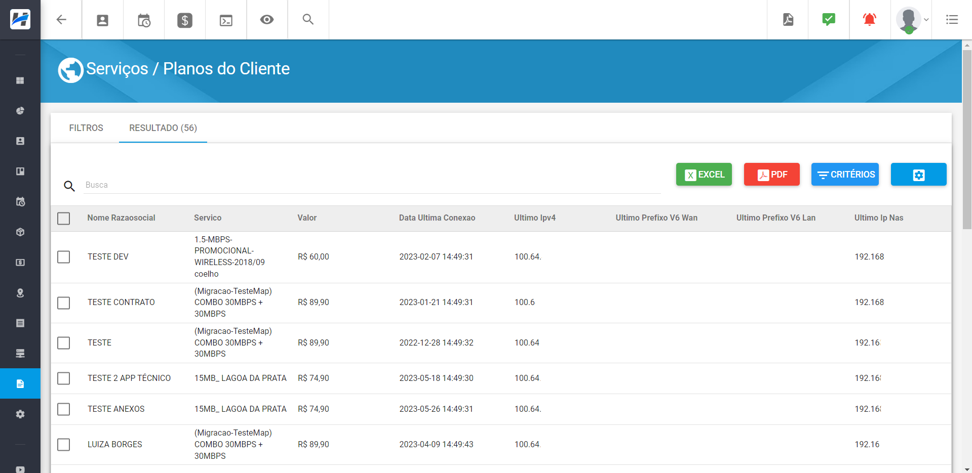
Task: Check the TESTE ANEXOS row checkbox
Action: pyautogui.click(x=64, y=409)
